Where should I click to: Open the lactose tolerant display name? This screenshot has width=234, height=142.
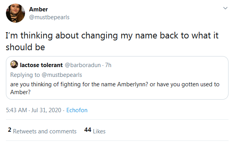coord(41,65)
